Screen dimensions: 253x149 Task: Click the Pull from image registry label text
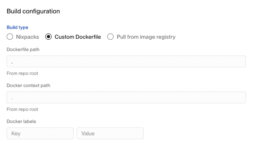click(146, 37)
